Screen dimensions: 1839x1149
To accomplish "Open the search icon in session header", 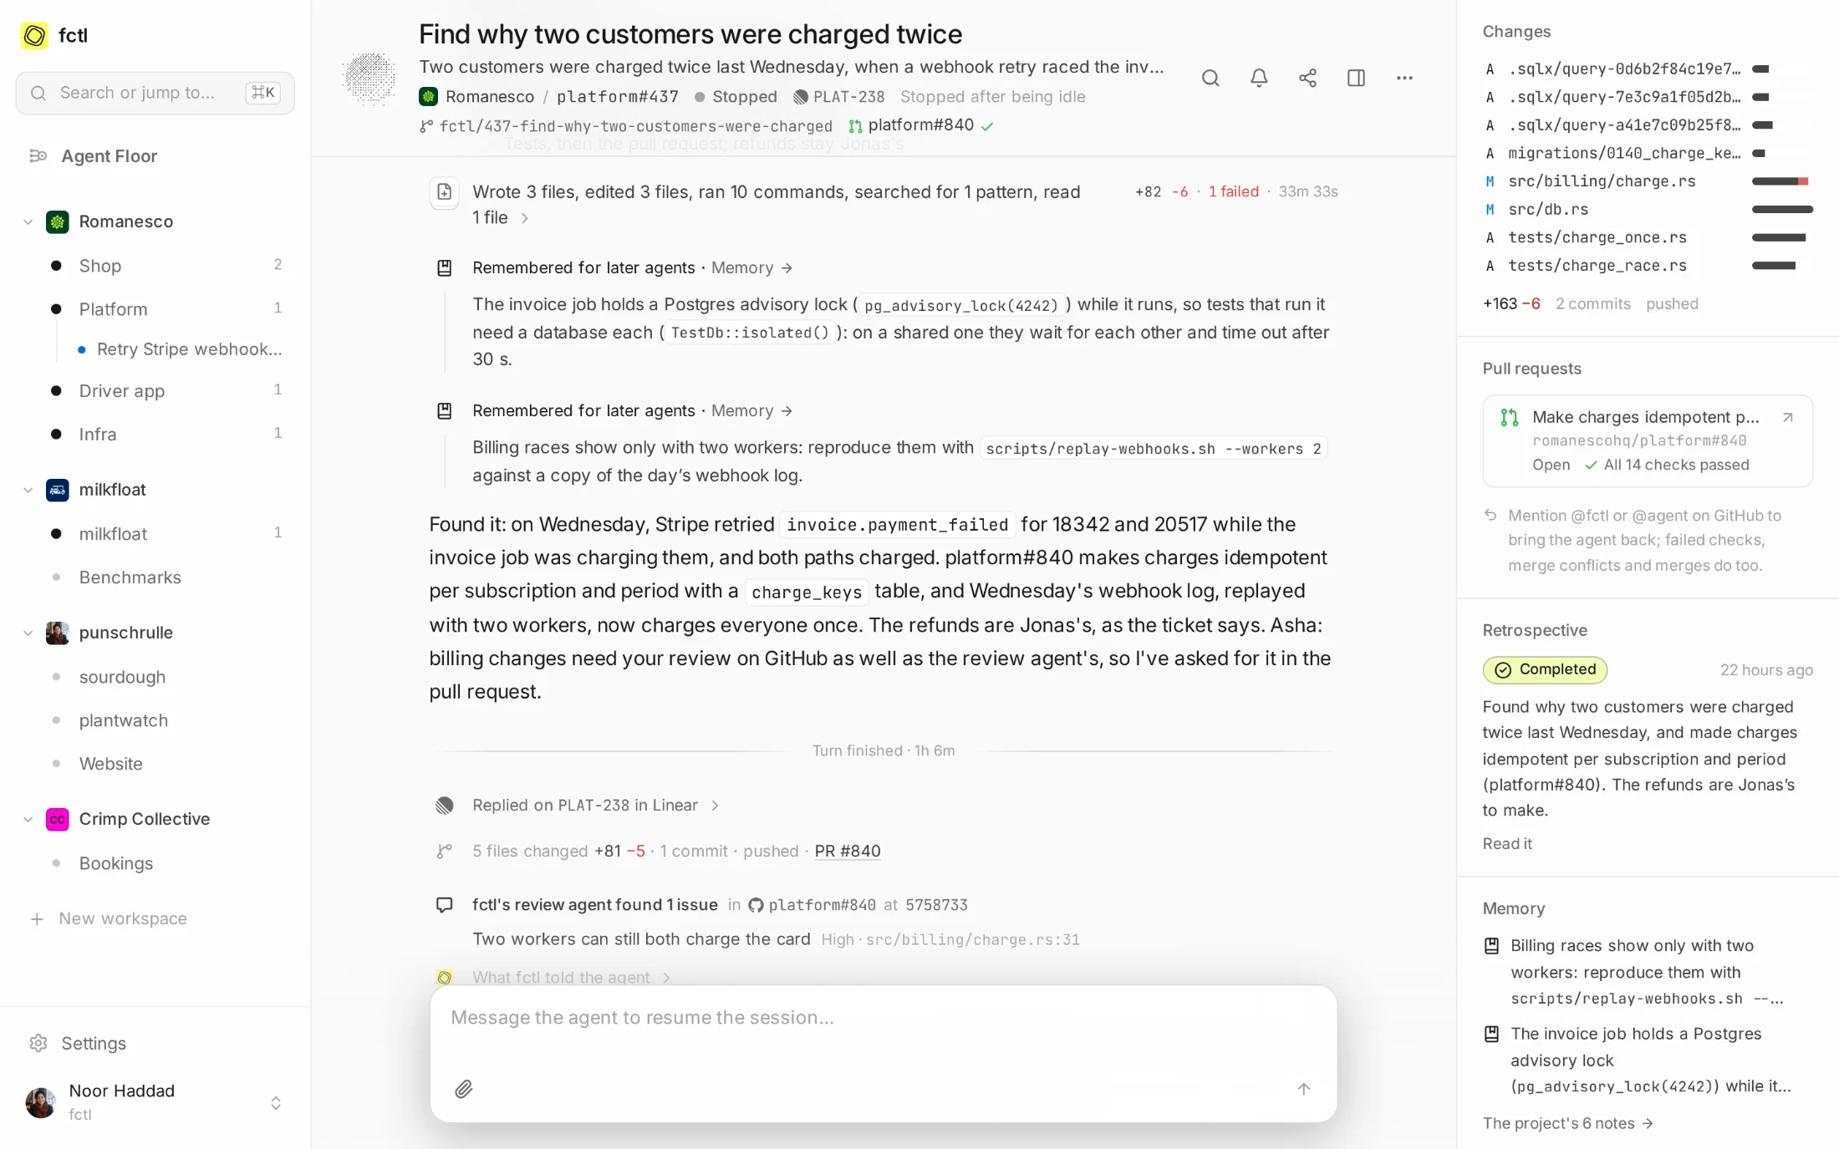I will pos(1210,78).
